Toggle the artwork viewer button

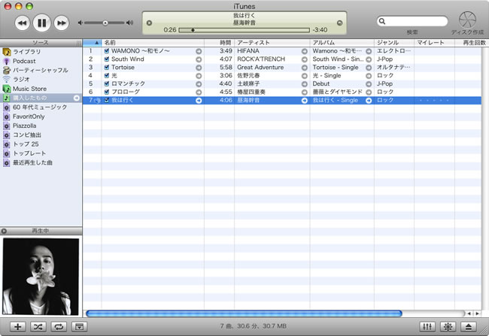[79, 327]
